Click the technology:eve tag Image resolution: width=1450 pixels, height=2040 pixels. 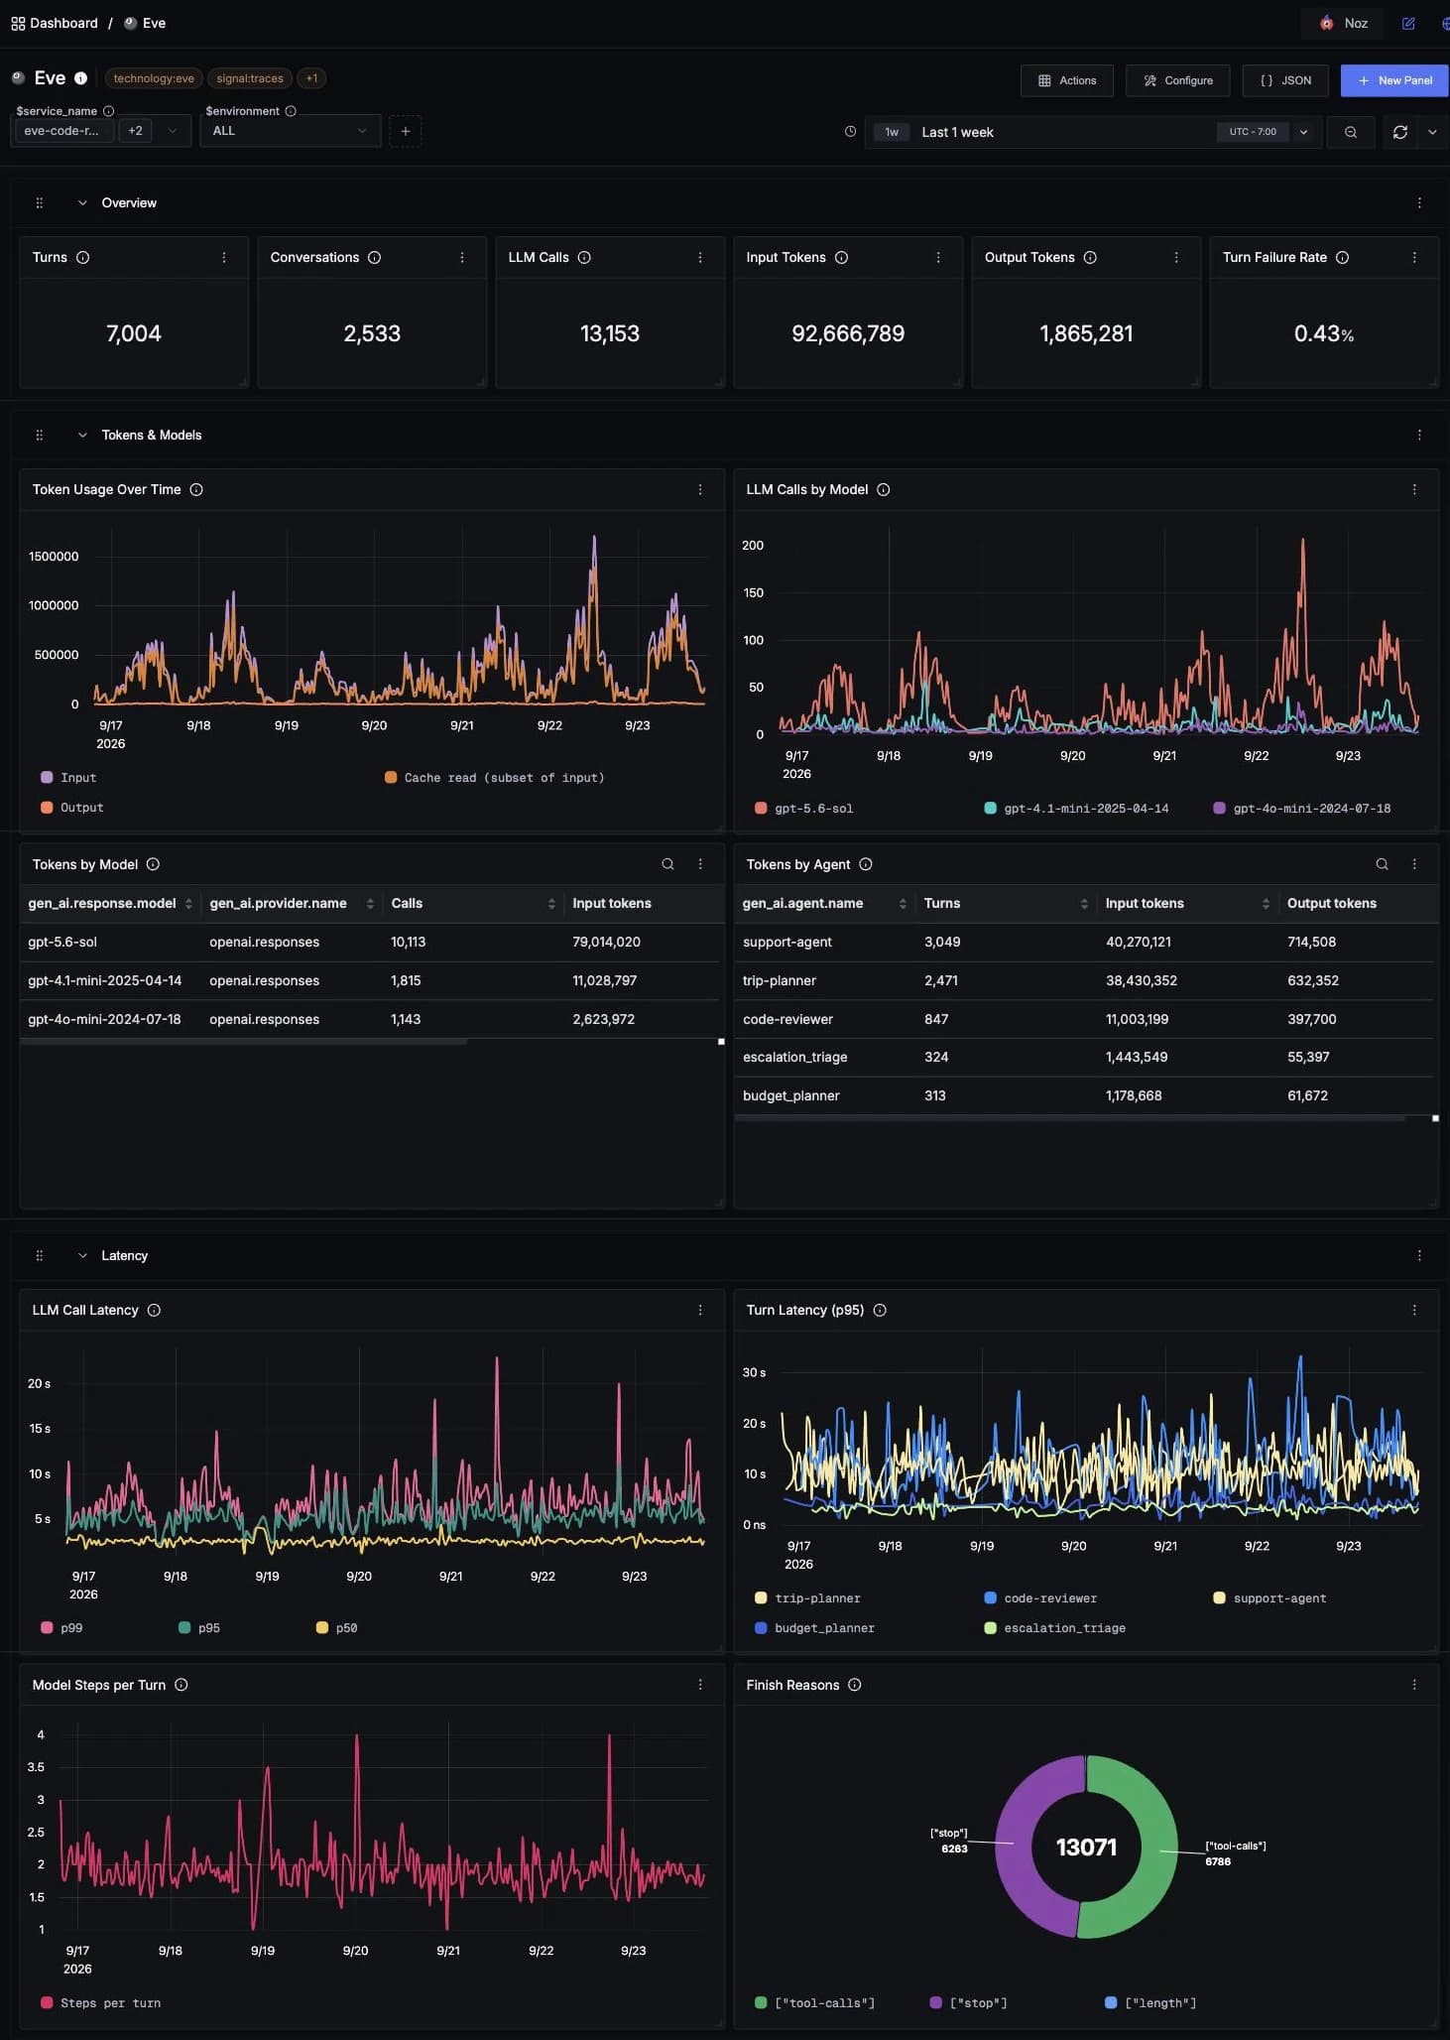tap(154, 78)
